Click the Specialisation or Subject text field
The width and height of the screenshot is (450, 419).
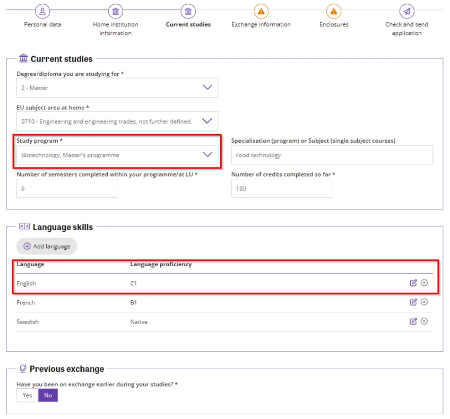(x=332, y=155)
